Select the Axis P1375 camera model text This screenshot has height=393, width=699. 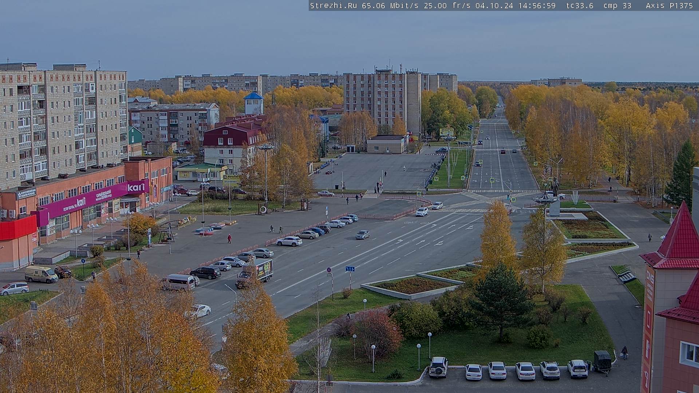click(669, 5)
